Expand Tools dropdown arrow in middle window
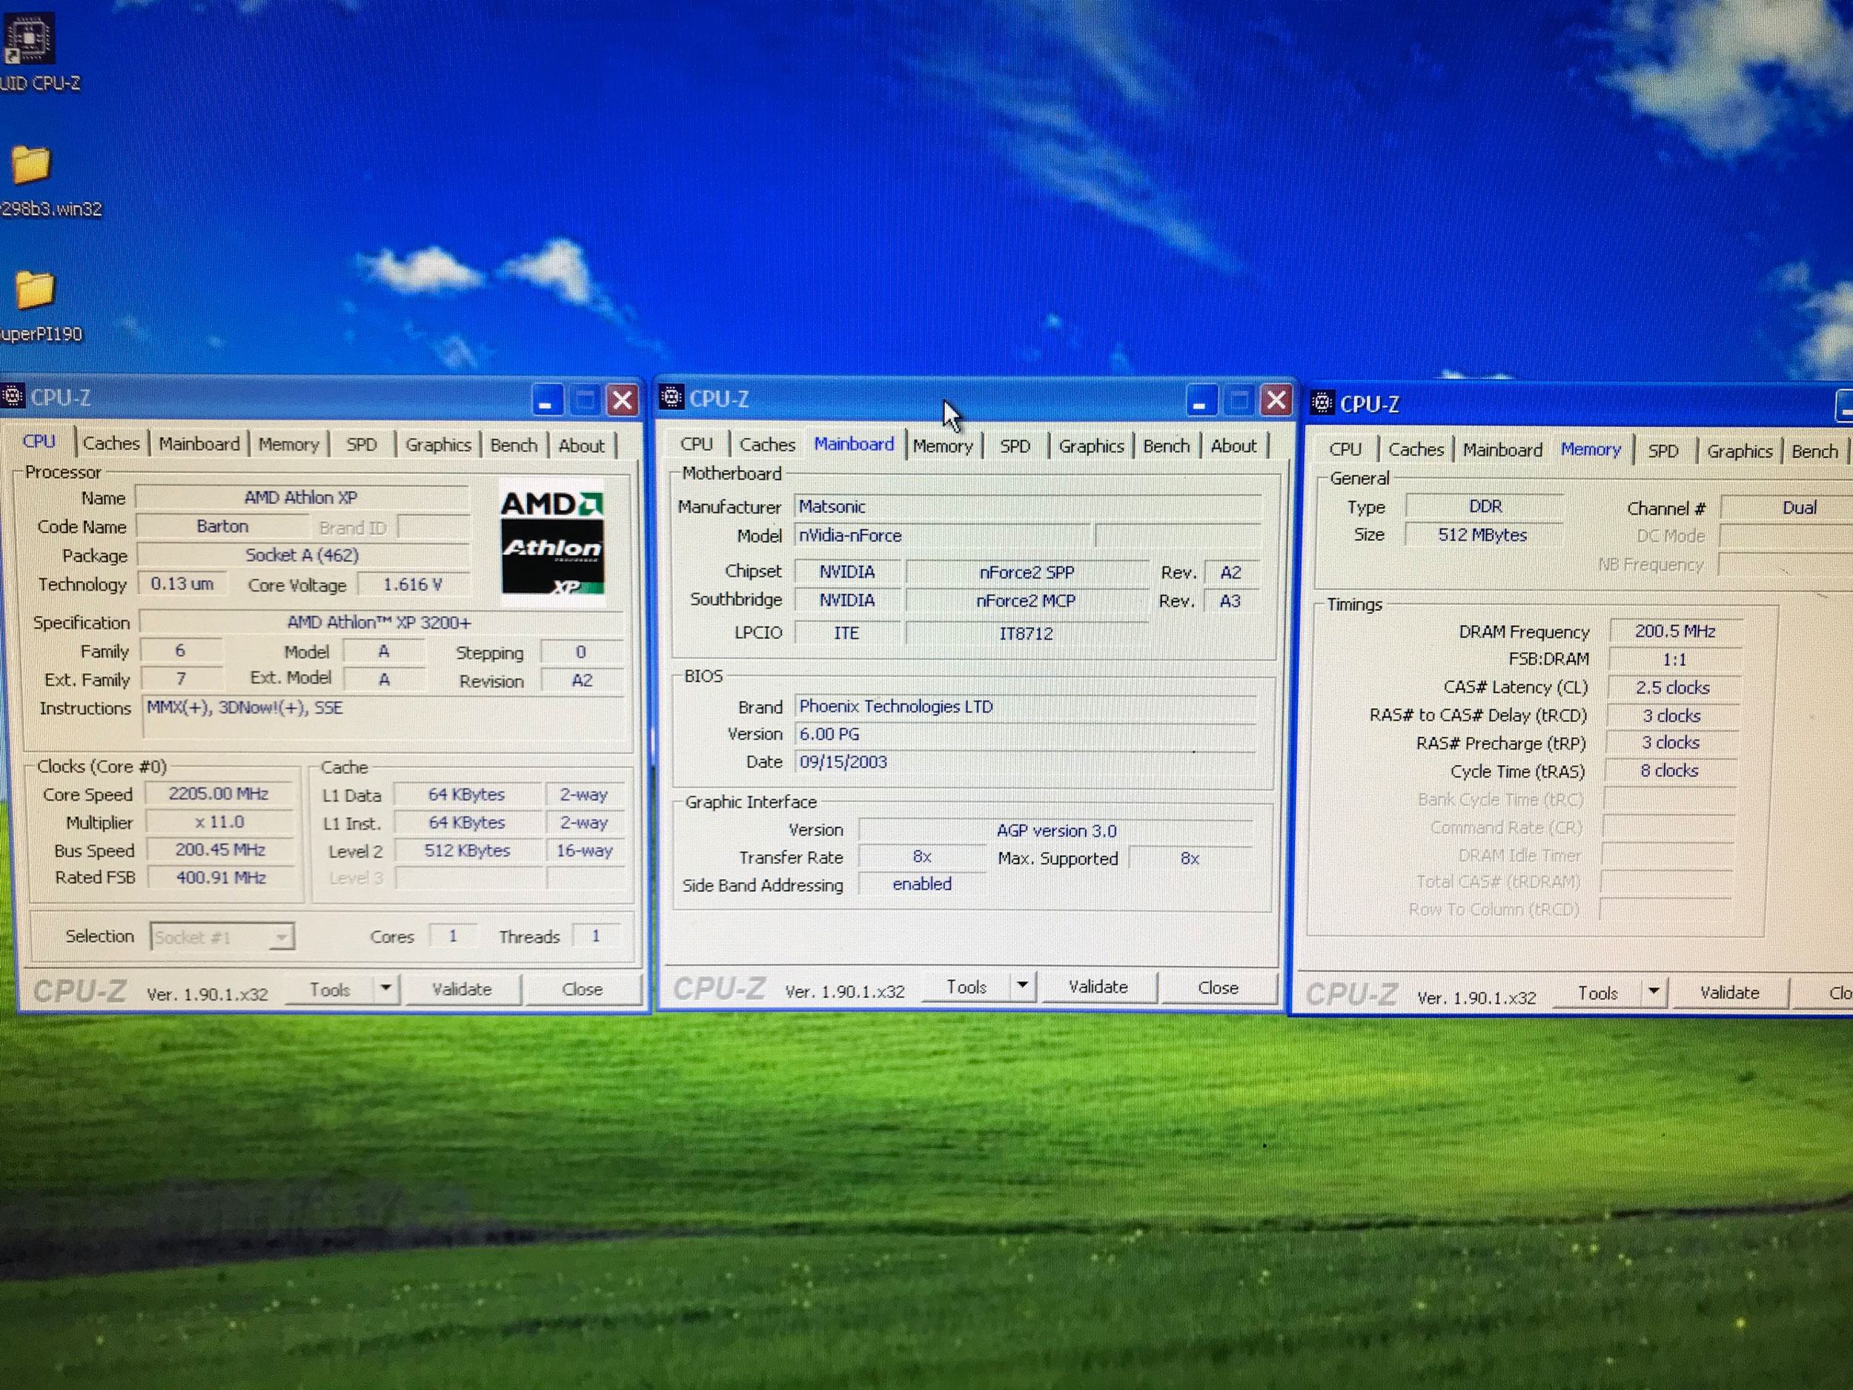Viewport: 1853px width, 1390px height. (x=1022, y=986)
